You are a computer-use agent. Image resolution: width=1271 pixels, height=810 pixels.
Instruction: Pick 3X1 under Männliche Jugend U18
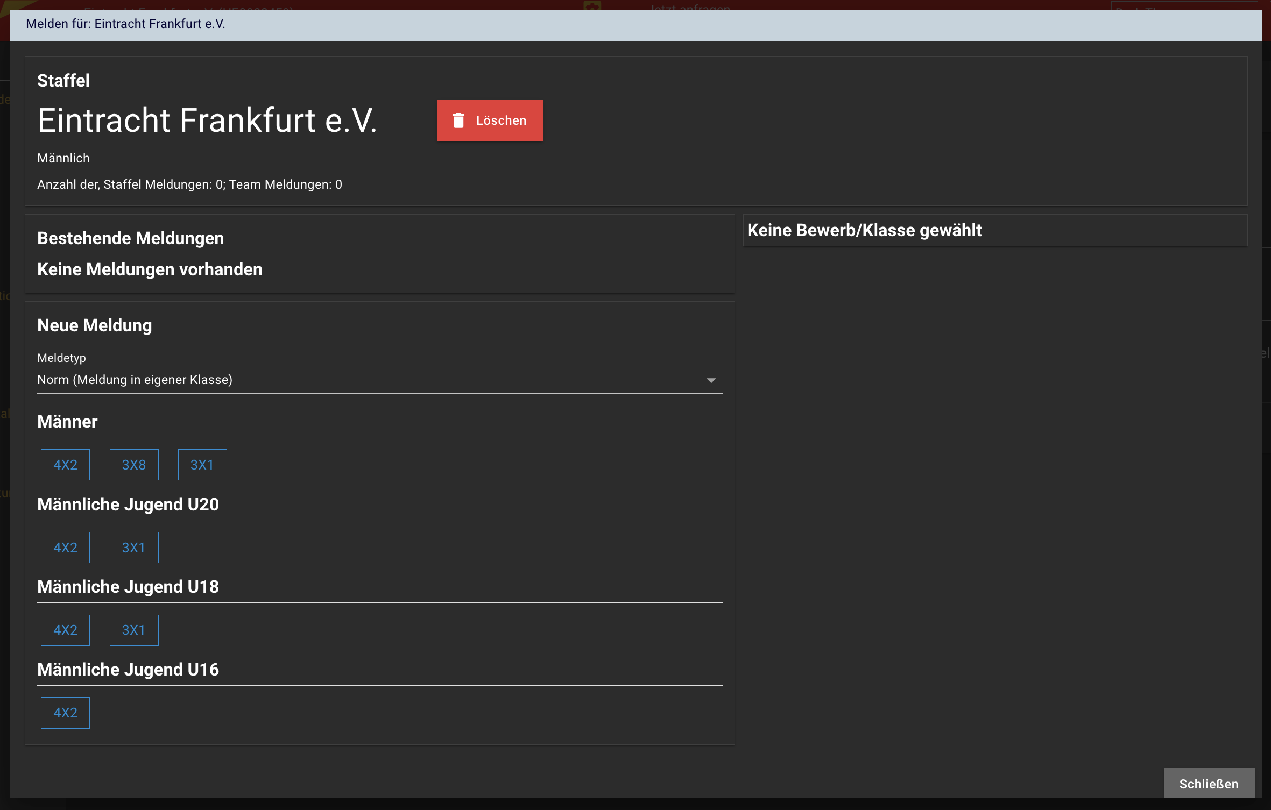click(x=134, y=630)
